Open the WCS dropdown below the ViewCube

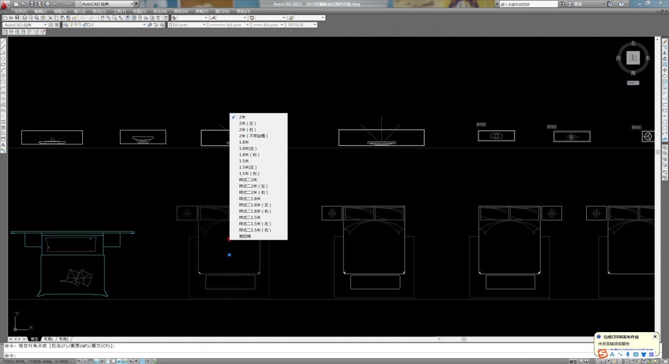point(633,83)
